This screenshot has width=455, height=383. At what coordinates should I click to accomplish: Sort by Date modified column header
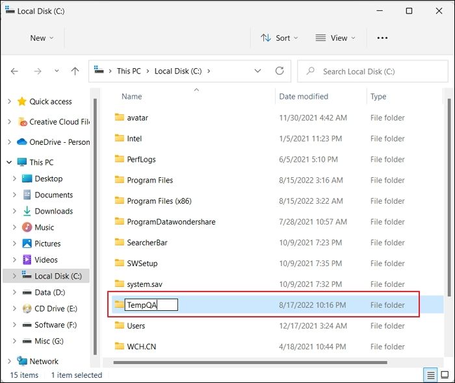pos(304,97)
